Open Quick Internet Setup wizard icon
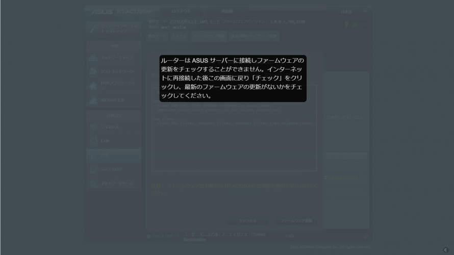 (93, 29)
